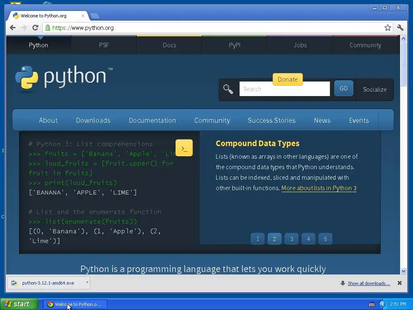Click the Welcome to Python.org taskbar button
The width and height of the screenshot is (413, 310).
(x=75, y=304)
